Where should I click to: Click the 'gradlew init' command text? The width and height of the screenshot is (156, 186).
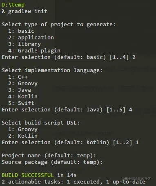[x=28, y=11]
